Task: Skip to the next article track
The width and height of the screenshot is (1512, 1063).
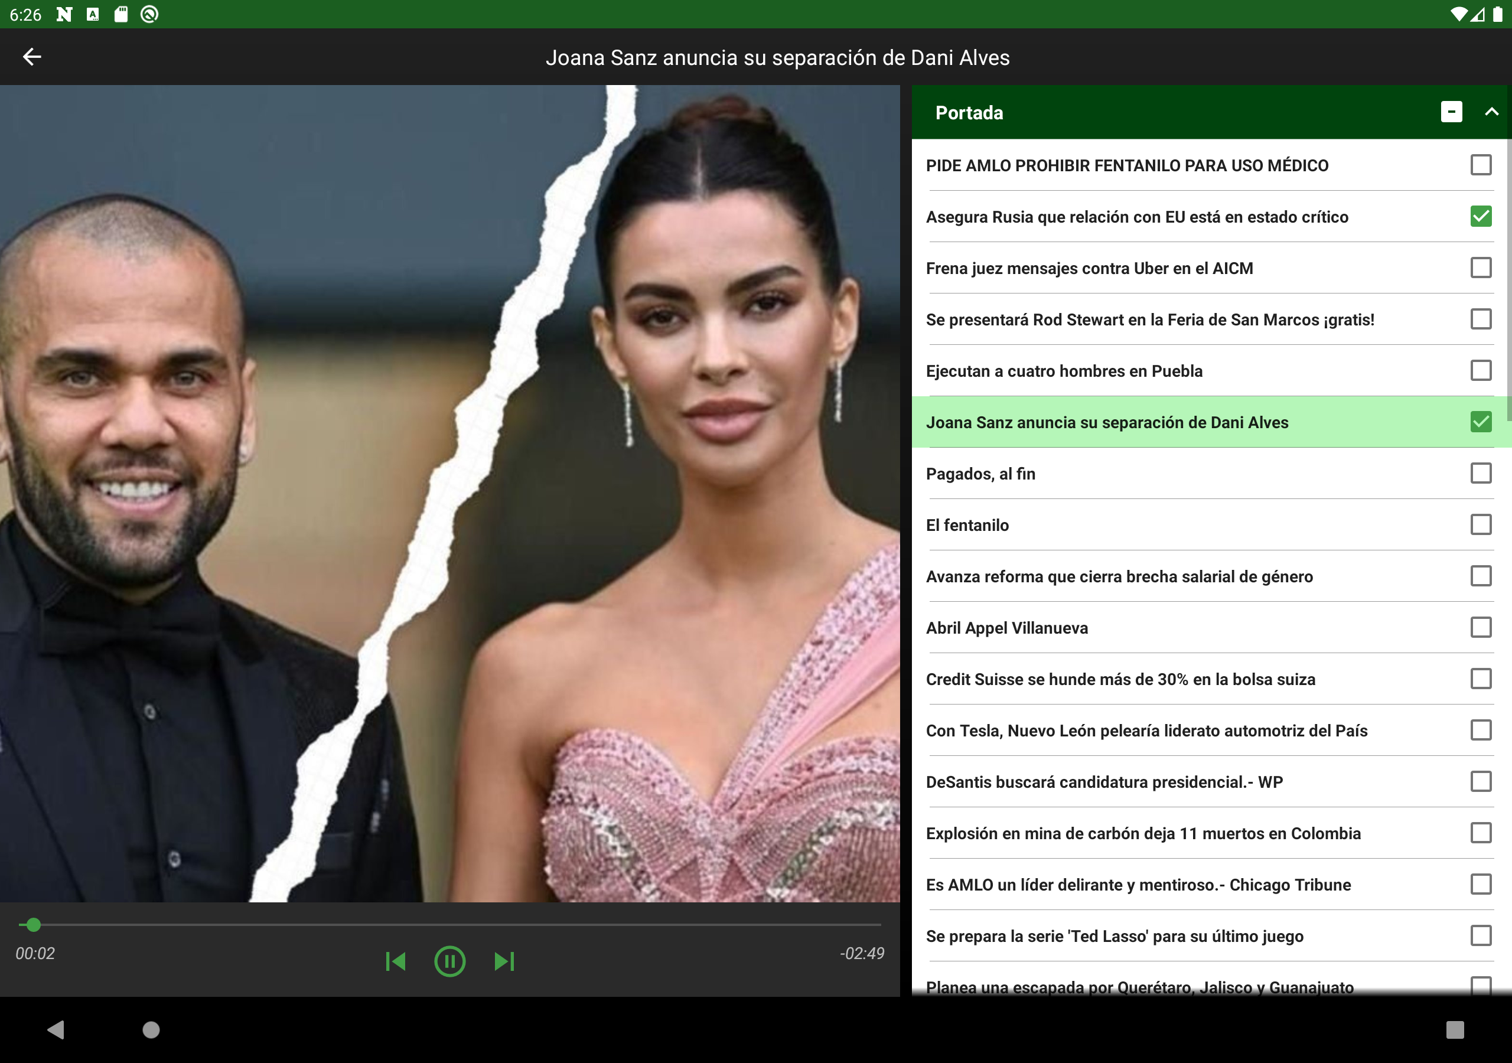Action: point(504,961)
